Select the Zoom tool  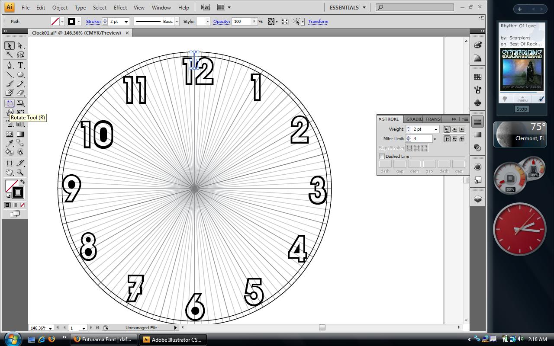coord(20,172)
